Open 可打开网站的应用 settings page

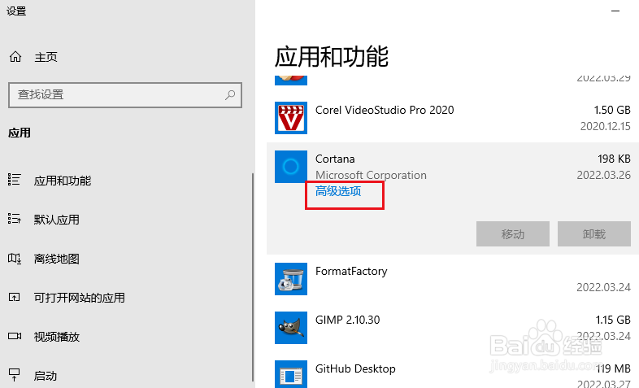pyautogui.click(x=80, y=298)
